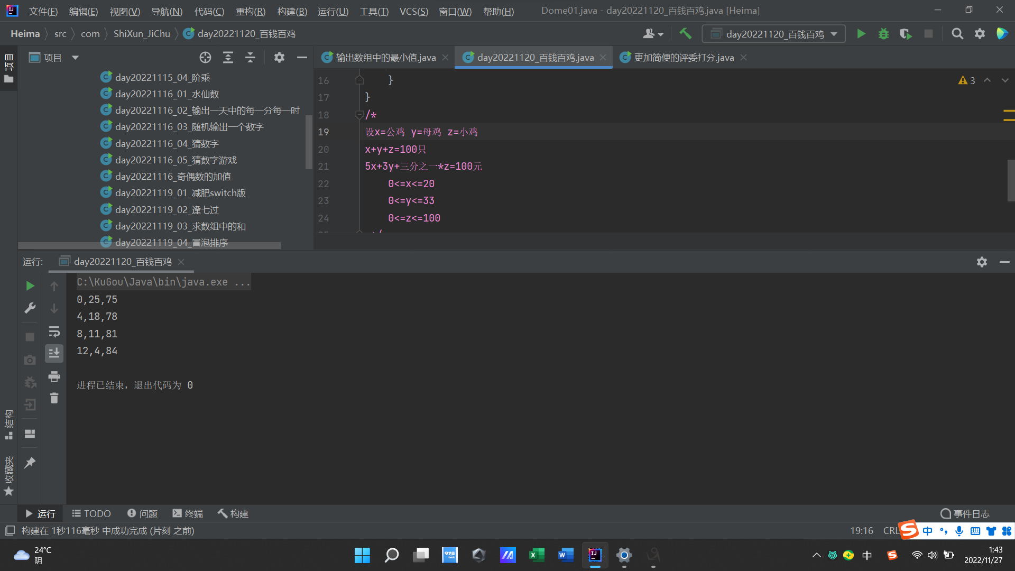Open run configuration dropdown day20221120_百钱百鸡
This screenshot has width=1015, height=571.
773,34
